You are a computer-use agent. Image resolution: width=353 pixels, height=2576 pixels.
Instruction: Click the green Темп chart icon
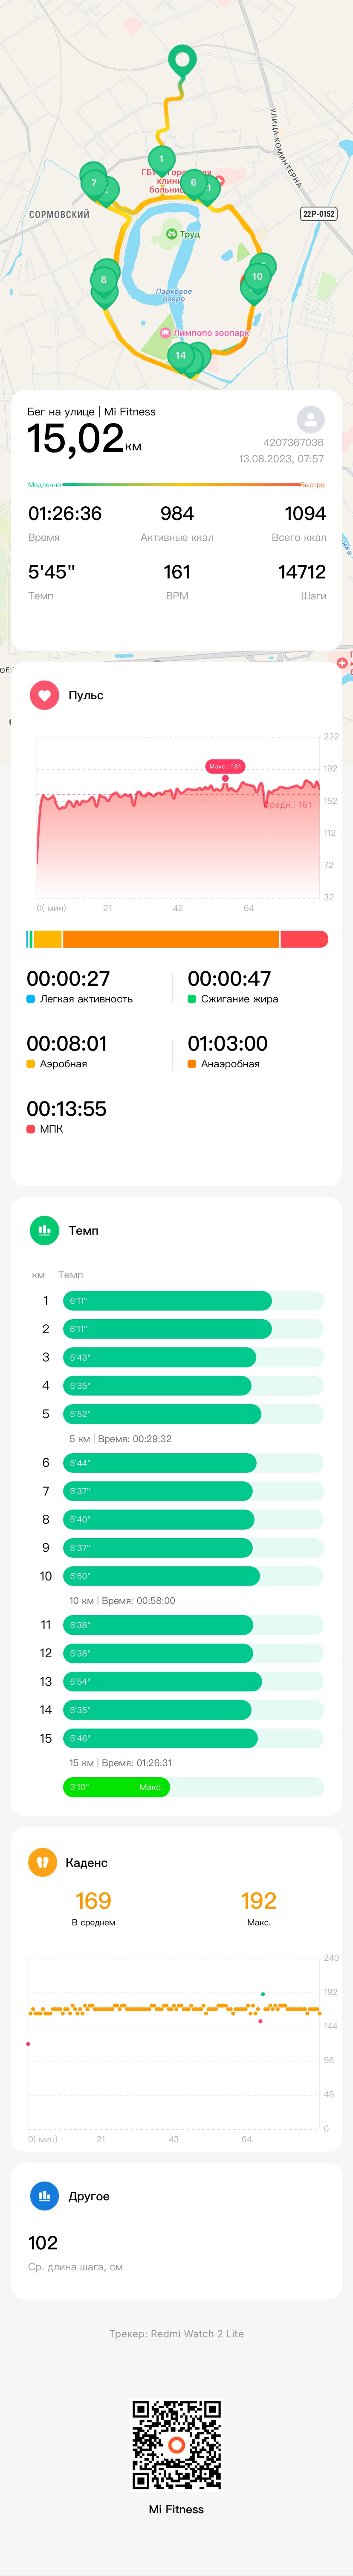[x=44, y=1230]
